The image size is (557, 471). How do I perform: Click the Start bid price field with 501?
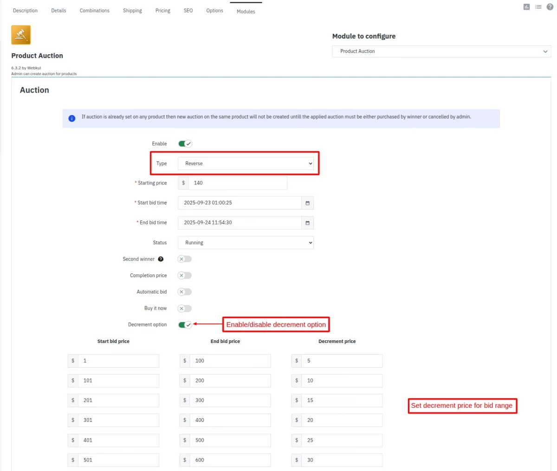118,460
